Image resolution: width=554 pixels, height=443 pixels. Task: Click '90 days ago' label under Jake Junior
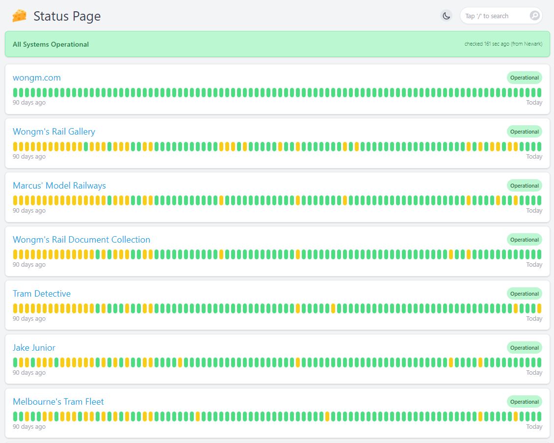29,373
